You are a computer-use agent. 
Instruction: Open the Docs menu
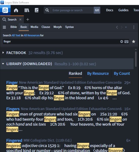click(x=110, y=10)
